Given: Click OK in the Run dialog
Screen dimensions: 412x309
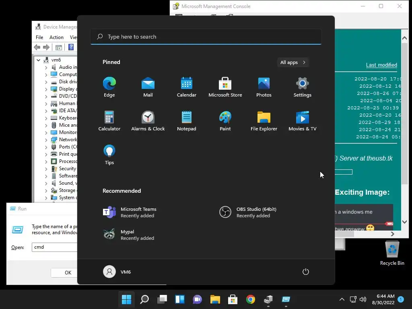Looking at the screenshot, I should click(64, 273).
